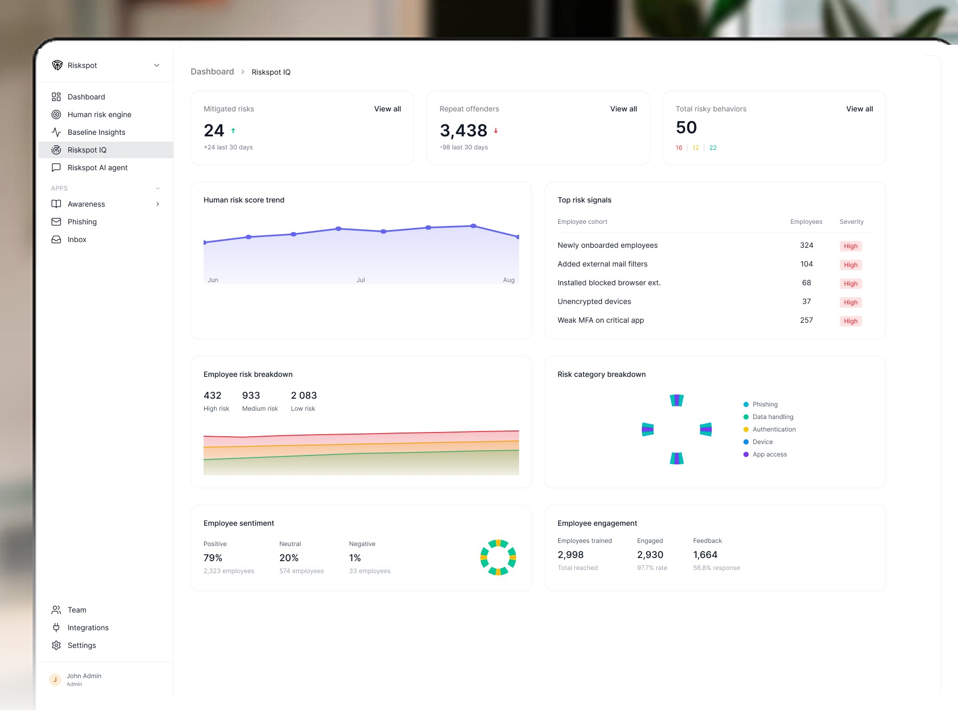Click the Riskspot shield logo

[x=56, y=65]
